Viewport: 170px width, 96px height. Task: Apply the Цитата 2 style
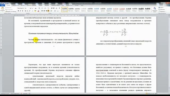(x=103, y=10)
